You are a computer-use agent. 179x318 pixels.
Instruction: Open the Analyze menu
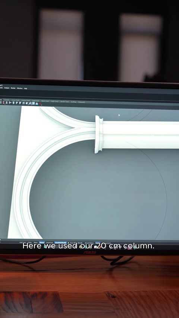7,88
